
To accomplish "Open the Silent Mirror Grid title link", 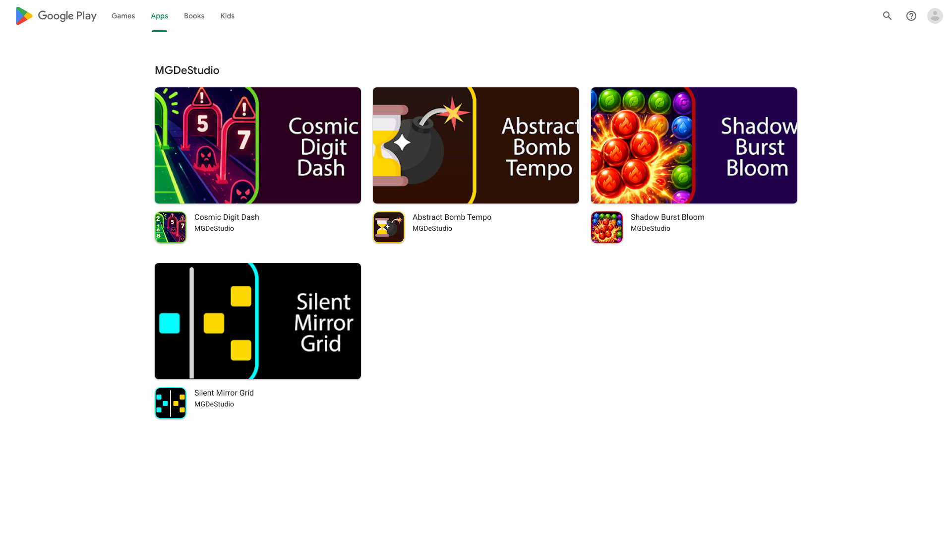I will pyautogui.click(x=224, y=393).
